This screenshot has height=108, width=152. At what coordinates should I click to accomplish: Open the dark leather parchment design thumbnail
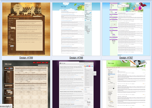click(26, 84)
